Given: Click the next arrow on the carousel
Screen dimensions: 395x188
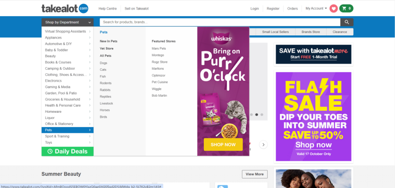Looking at the screenshot, I should click(263, 145).
